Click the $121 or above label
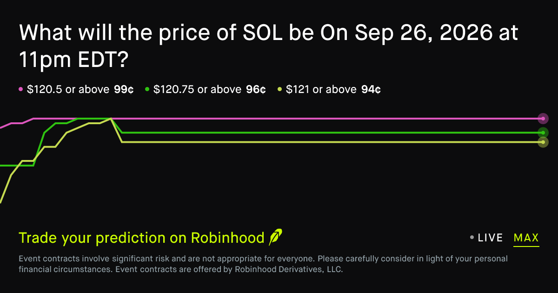The width and height of the screenshot is (558, 293). pyautogui.click(x=321, y=89)
